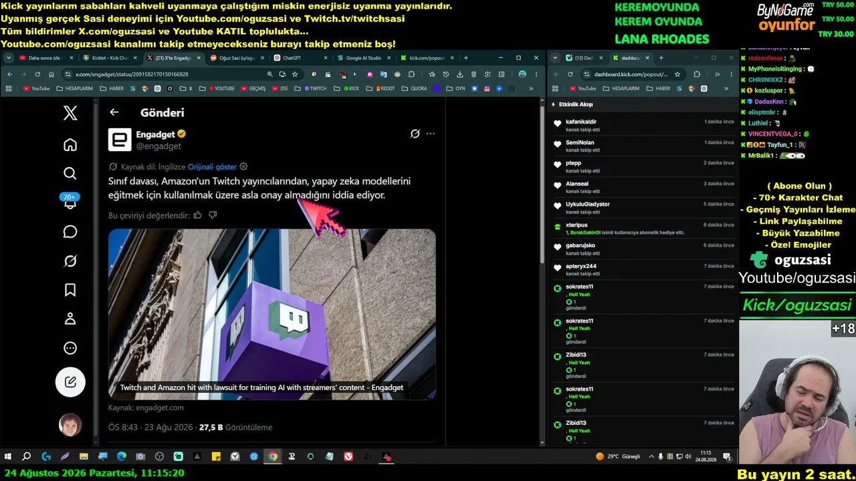
Task: Open Engadget profile avatar
Action: click(x=120, y=140)
